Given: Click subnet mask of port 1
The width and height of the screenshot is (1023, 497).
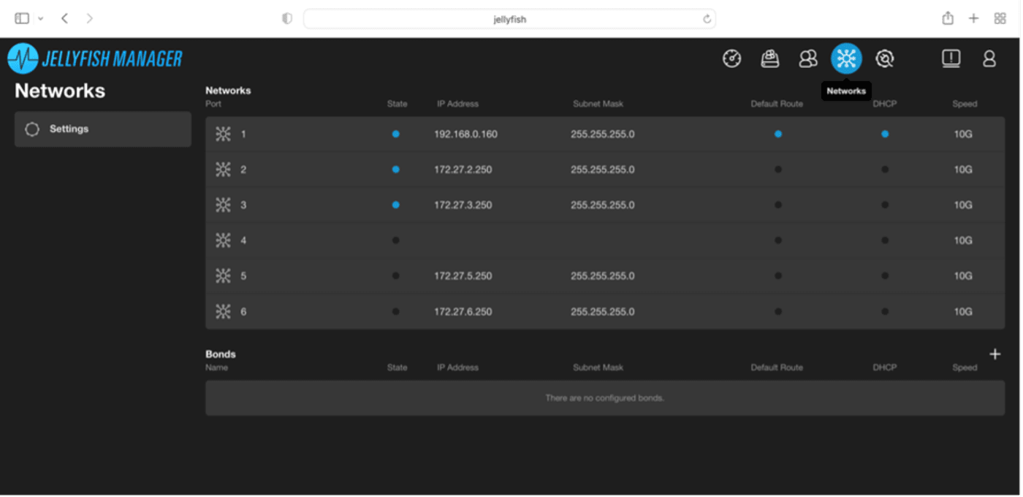Looking at the screenshot, I should 603,134.
